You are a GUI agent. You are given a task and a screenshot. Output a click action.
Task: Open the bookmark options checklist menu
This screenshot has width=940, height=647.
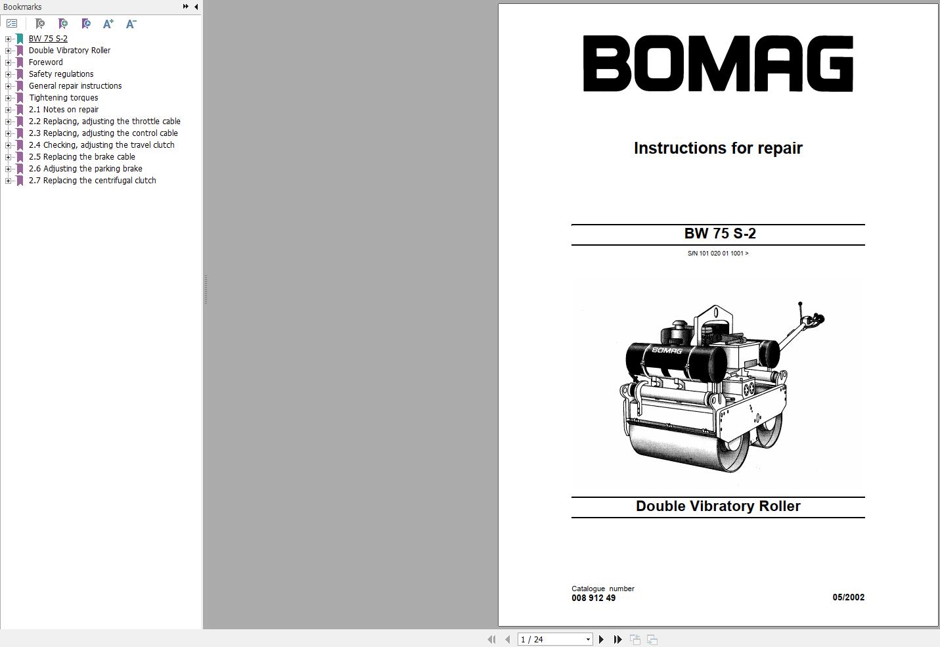(x=12, y=24)
